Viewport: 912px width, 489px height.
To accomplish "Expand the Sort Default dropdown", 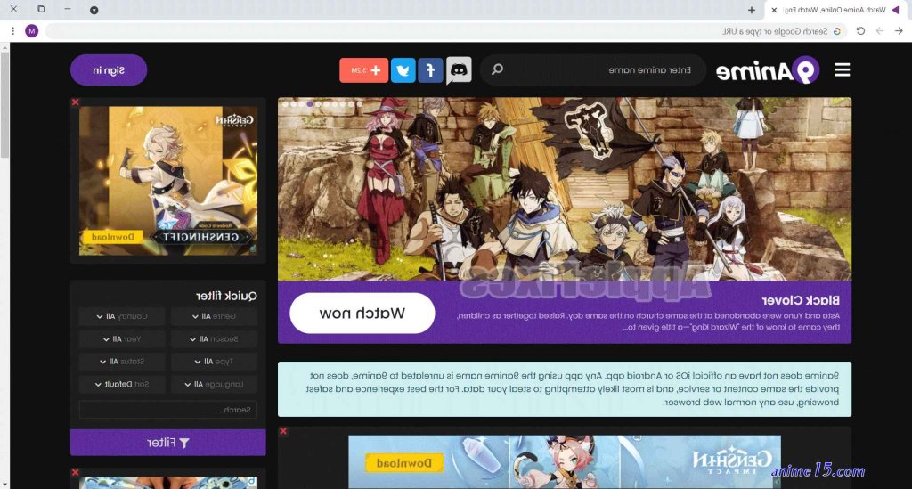I will click(122, 384).
